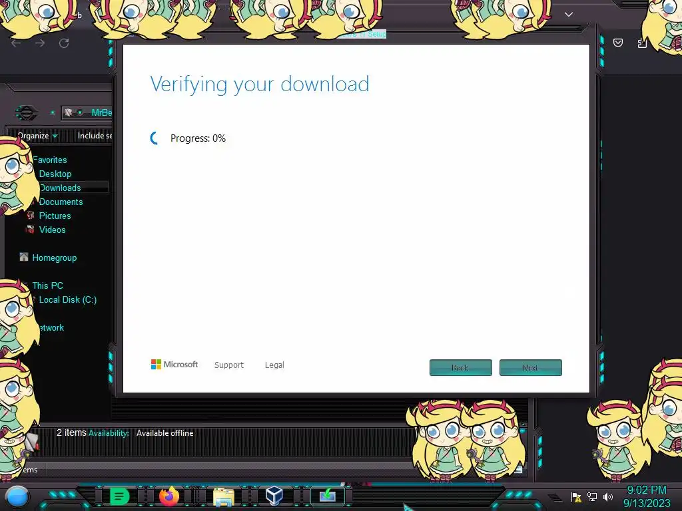Image resolution: width=682 pixels, height=511 pixels.
Task: Click Include selected toolbar item in Explorer
Action: (x=95, y=136)
